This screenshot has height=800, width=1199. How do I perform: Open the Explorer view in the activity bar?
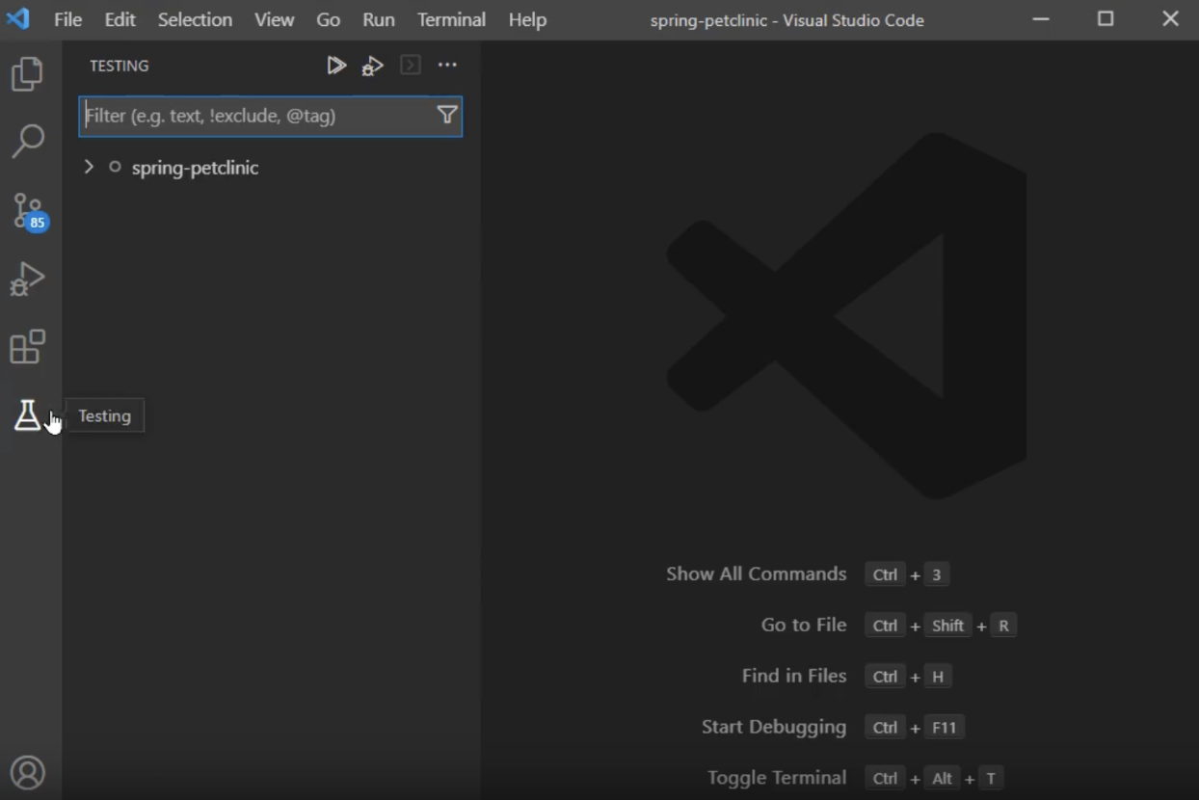pos(27,74)
